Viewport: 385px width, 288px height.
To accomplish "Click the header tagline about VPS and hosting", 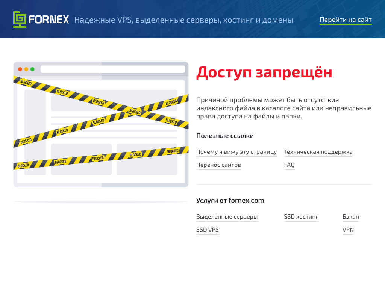I will 183,20.
